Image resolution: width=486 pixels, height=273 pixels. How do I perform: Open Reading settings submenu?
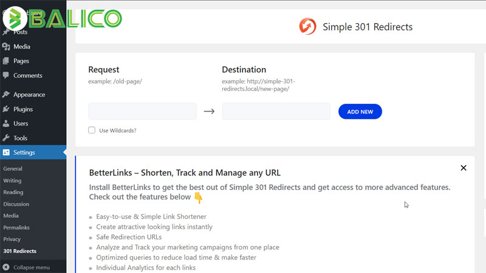pos(13,192)
